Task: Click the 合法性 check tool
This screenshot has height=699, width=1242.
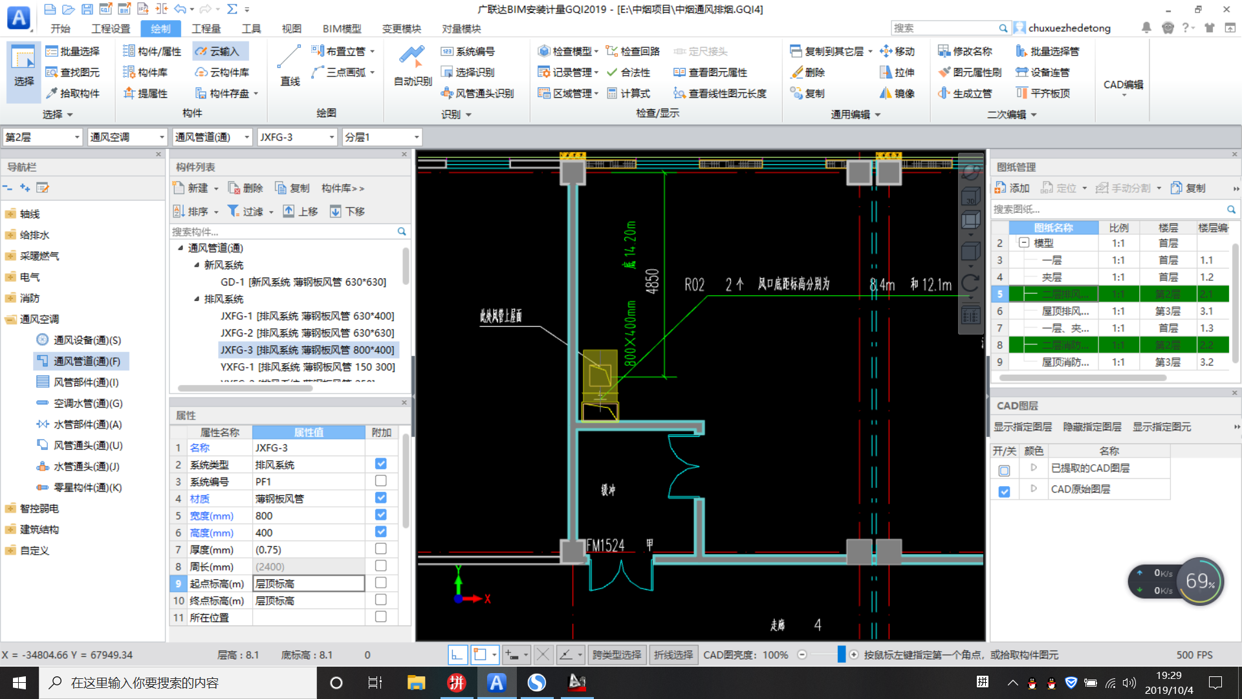Action: pos(628,72)
